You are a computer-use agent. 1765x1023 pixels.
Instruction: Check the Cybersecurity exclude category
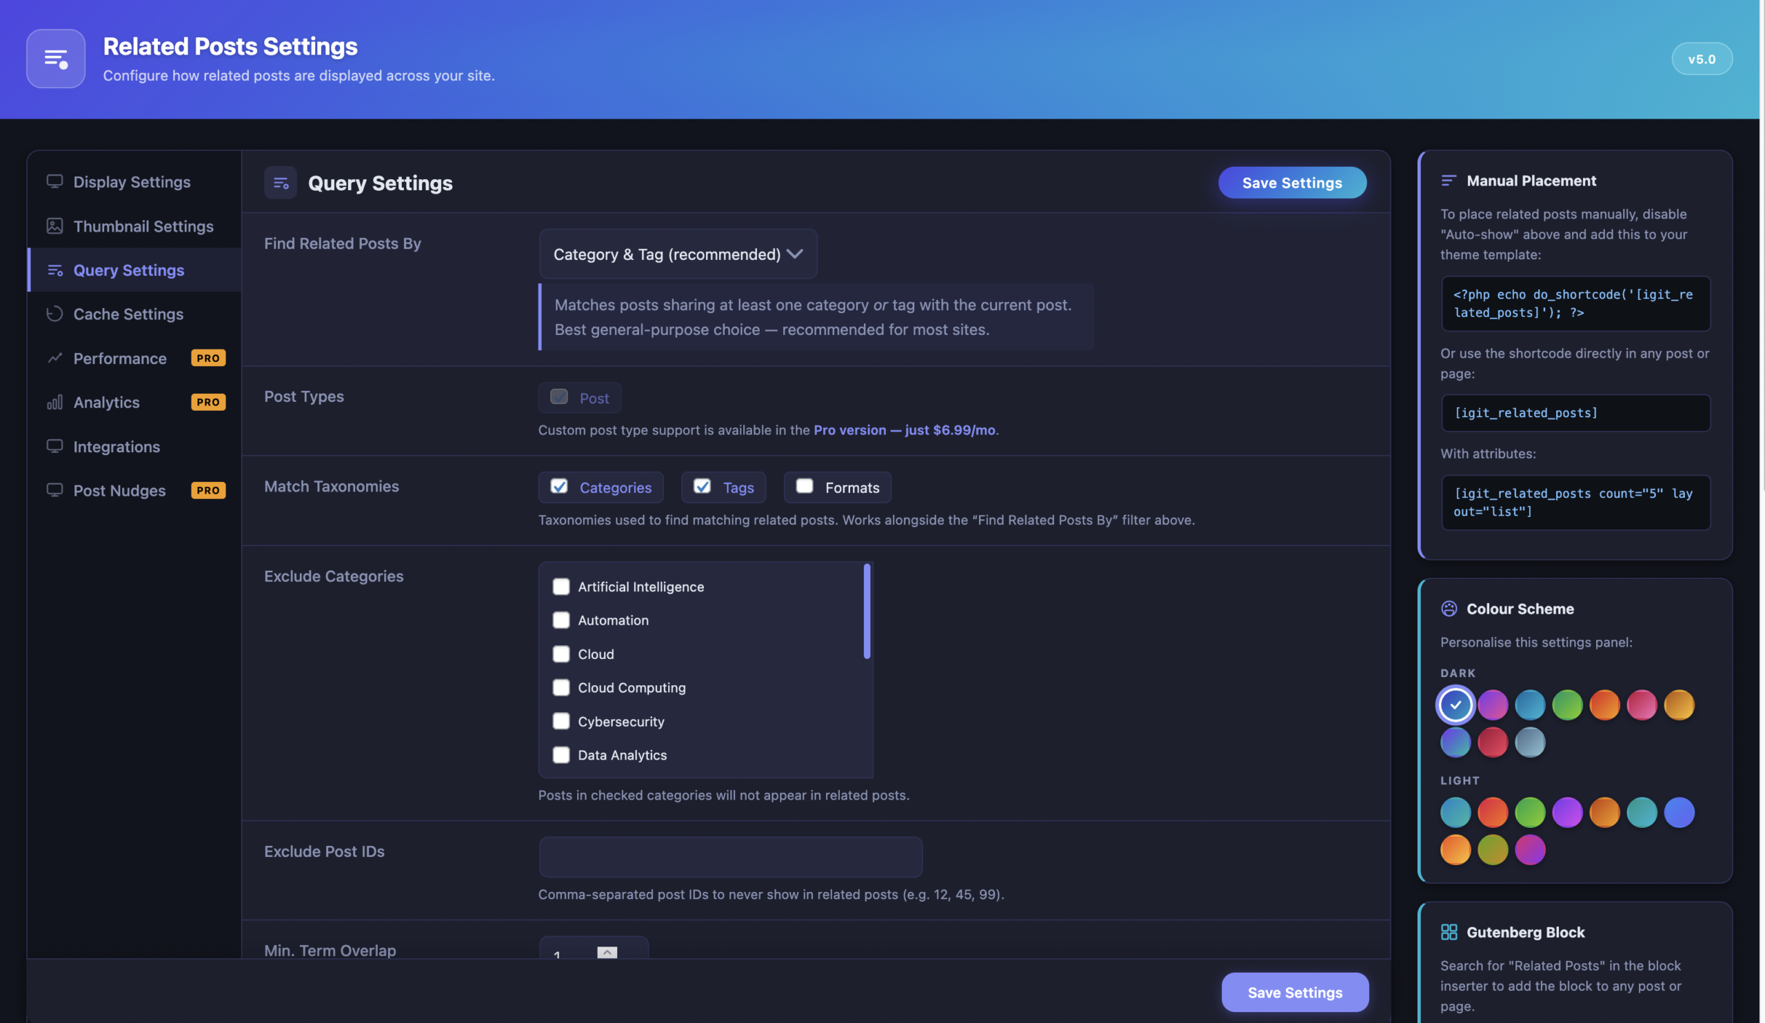tap(561, 721)
